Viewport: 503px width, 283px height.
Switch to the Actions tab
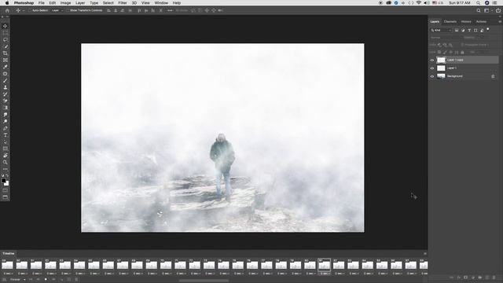point(481,21)
